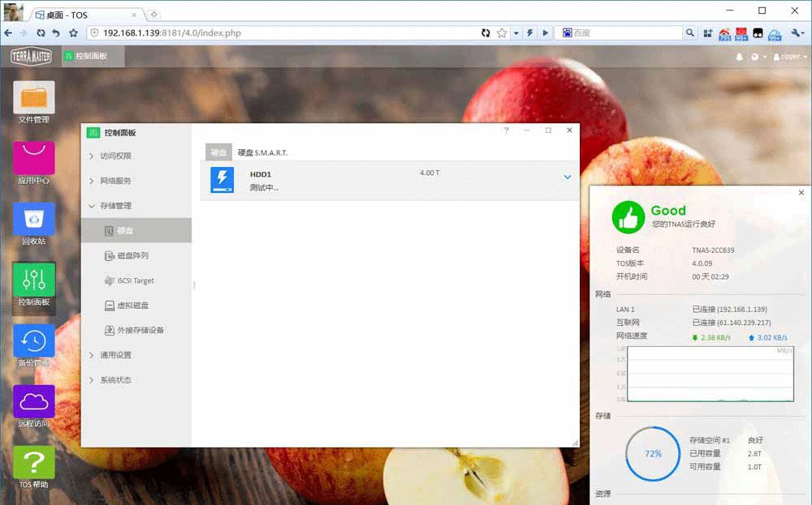The height and width of the screenshot is (505, 812).
Task: Expand the 网络服务 section
Action: (x=115, y=181)
